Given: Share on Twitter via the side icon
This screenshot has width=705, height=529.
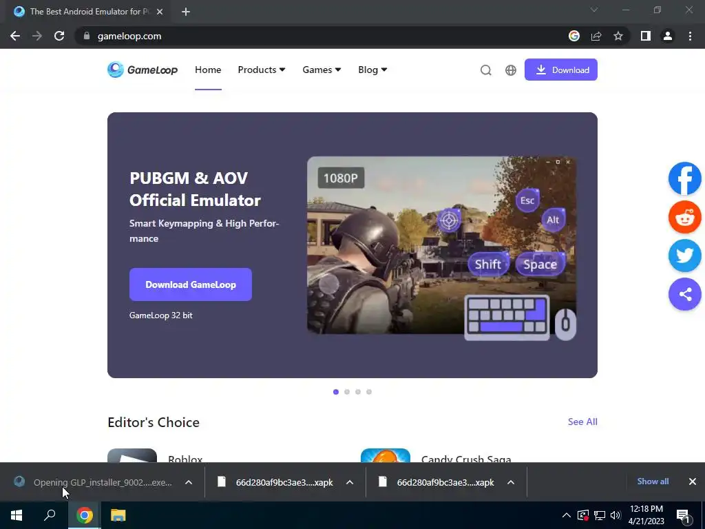Looking at the screenshot, I should [x=685, y=256].
